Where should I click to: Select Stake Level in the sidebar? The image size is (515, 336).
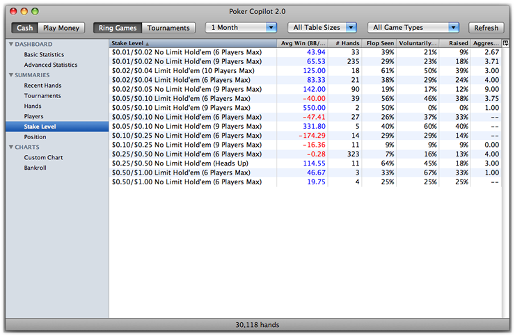pyautogui.click(x=57, y=127)
